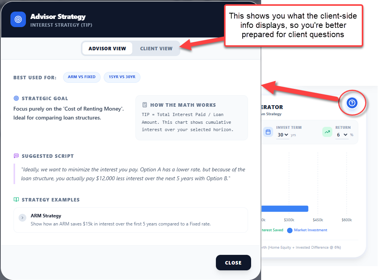Viewport: 378px width, 280px height.
Task: Click the Home Equity footnote text
Action: [301, 248]
